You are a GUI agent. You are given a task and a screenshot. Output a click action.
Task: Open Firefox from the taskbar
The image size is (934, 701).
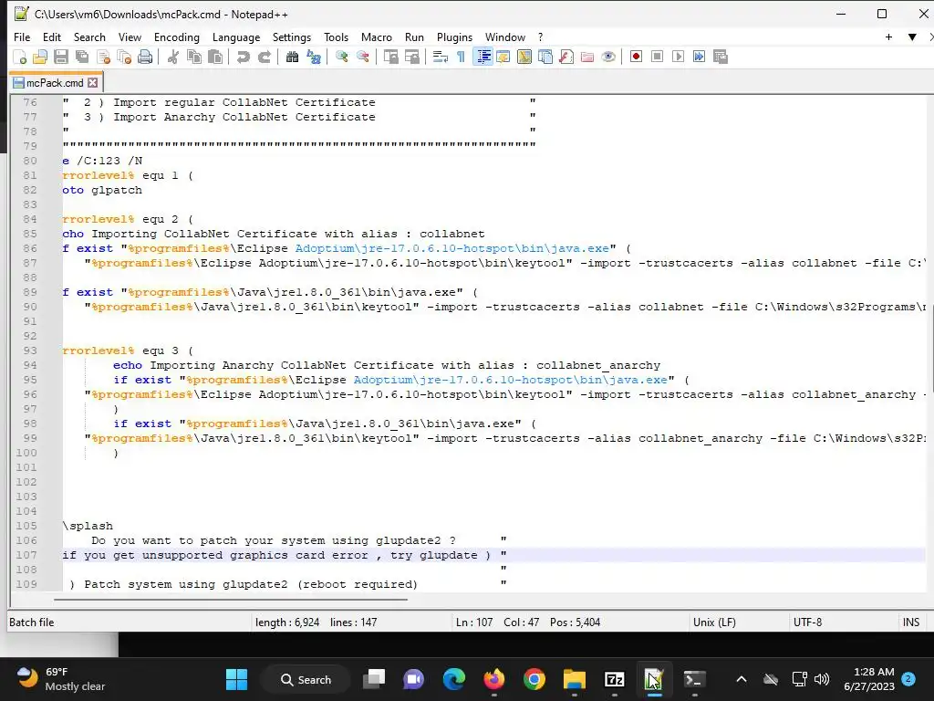(x=493, y=679)
